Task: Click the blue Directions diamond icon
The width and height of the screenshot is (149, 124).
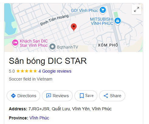Action: 13,96
